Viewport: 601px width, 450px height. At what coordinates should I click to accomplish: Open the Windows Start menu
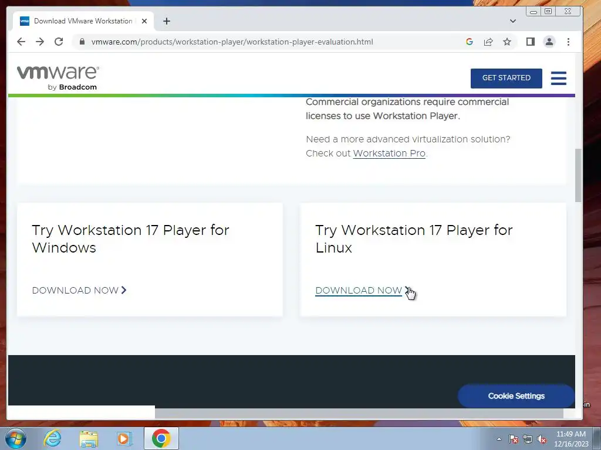[16, 438]
